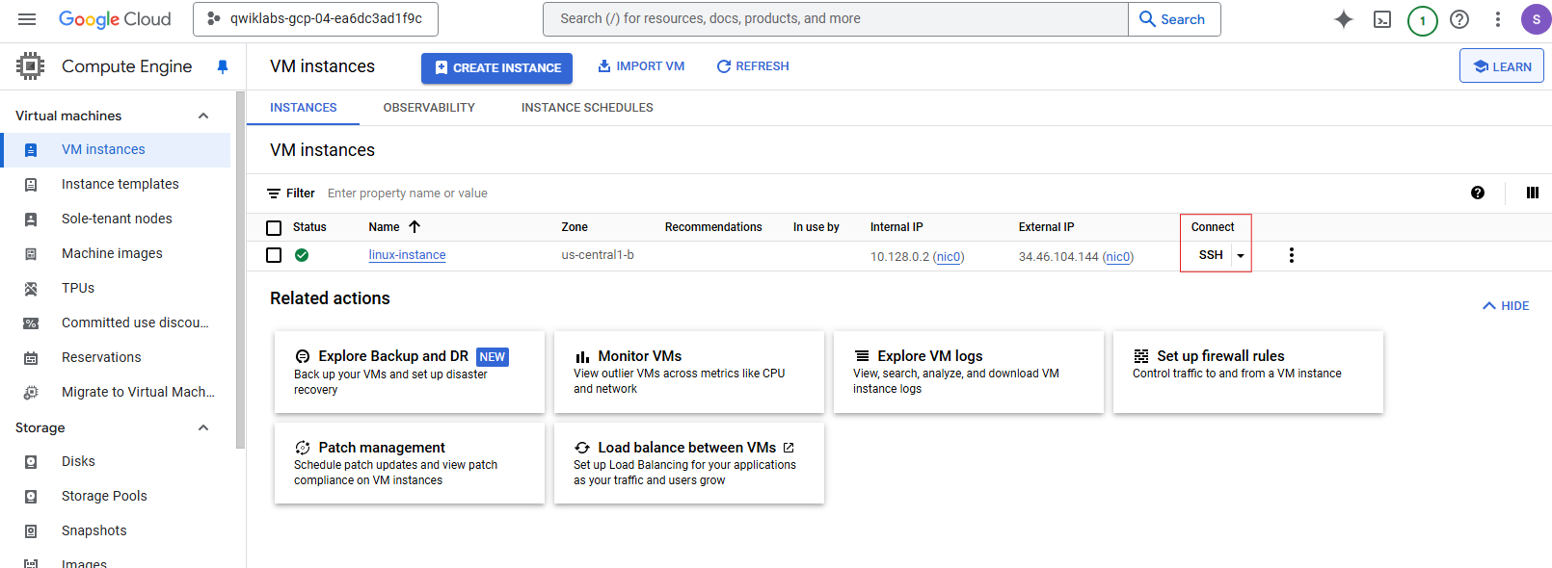Open the Gemini AI sparkle icon
Viewport: 1552px width, 568px height.
point(1344,19)
